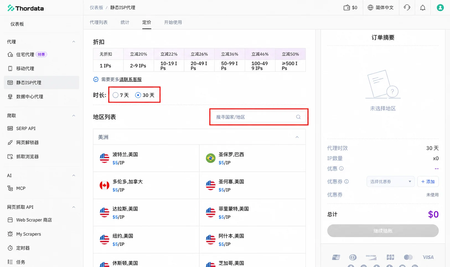The width and height of the screenshot is (450, 267).
Task: Collapse the 代理 sidebar section
Action: 74,42
